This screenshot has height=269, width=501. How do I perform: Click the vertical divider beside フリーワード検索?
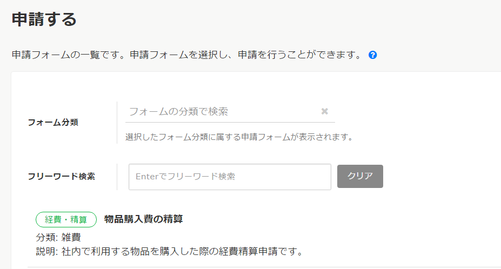[117, 177]
